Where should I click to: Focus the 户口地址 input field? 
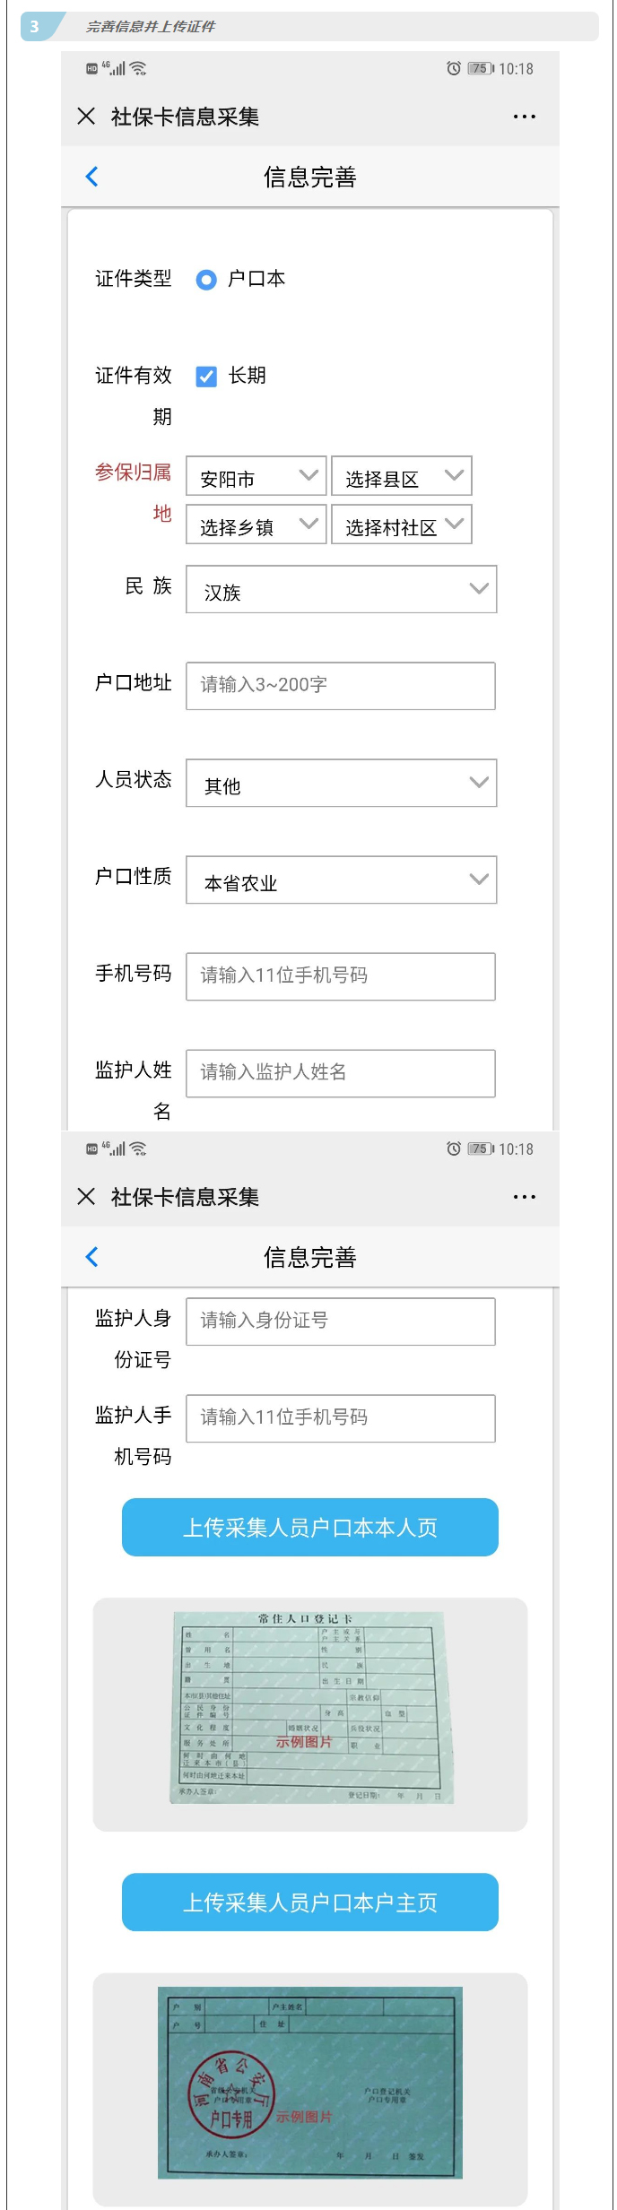(x=341, y=686)
